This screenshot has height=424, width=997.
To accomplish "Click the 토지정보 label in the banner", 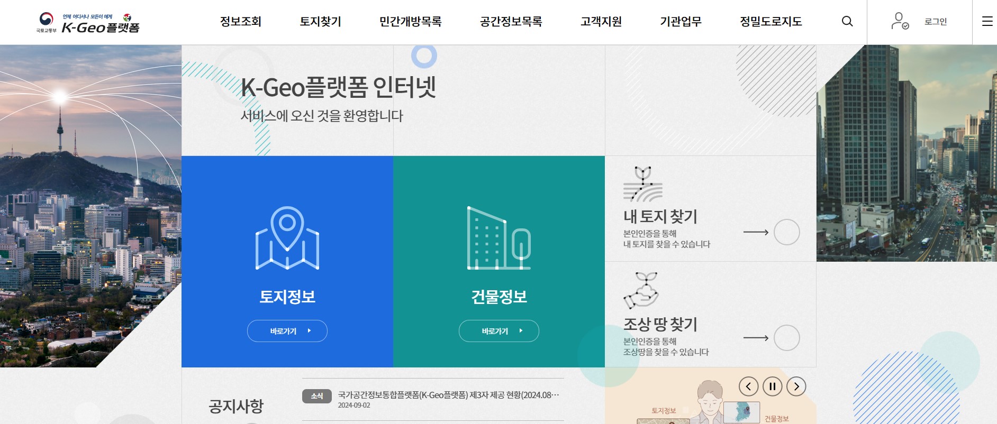I will click(664, 411).
